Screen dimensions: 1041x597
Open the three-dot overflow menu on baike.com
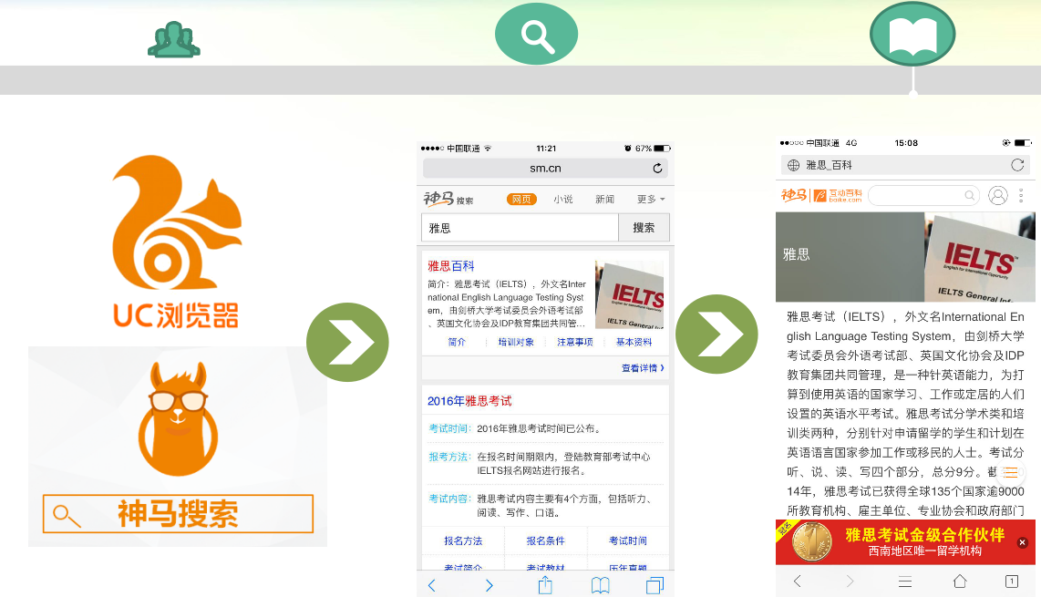click(1021, 195)
